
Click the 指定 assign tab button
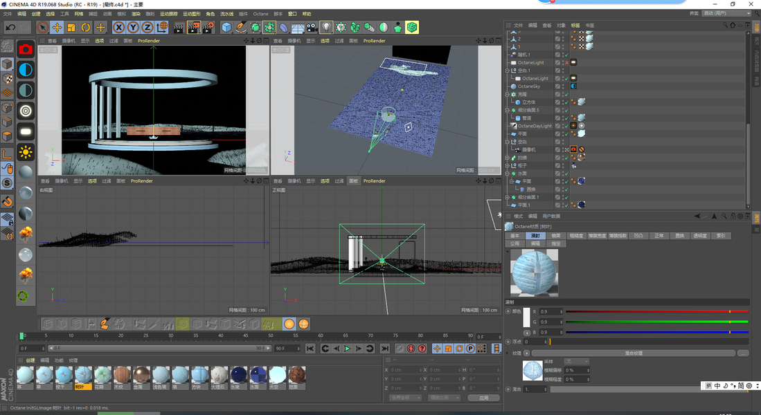pyautogui.click(x=556, y=243)
